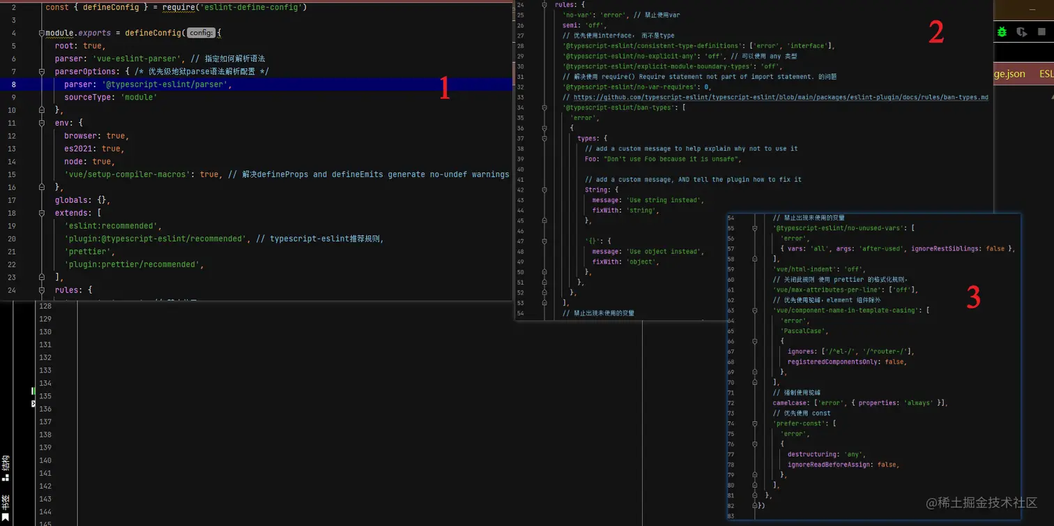Click the browser: true line
1054x526 pixels.
tap(97, 136)
